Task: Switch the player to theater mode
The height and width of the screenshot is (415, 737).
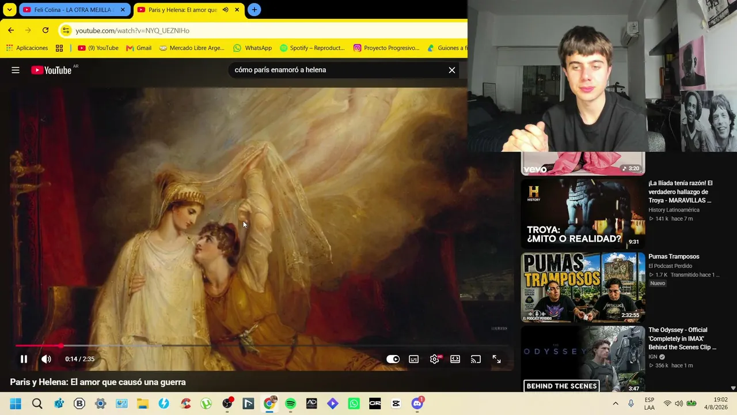Action: pos(455,359)
